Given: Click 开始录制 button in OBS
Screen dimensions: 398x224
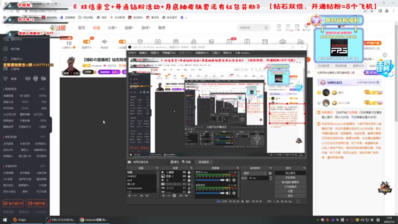Looking at the screenshot, I should (x=290, y=178).
